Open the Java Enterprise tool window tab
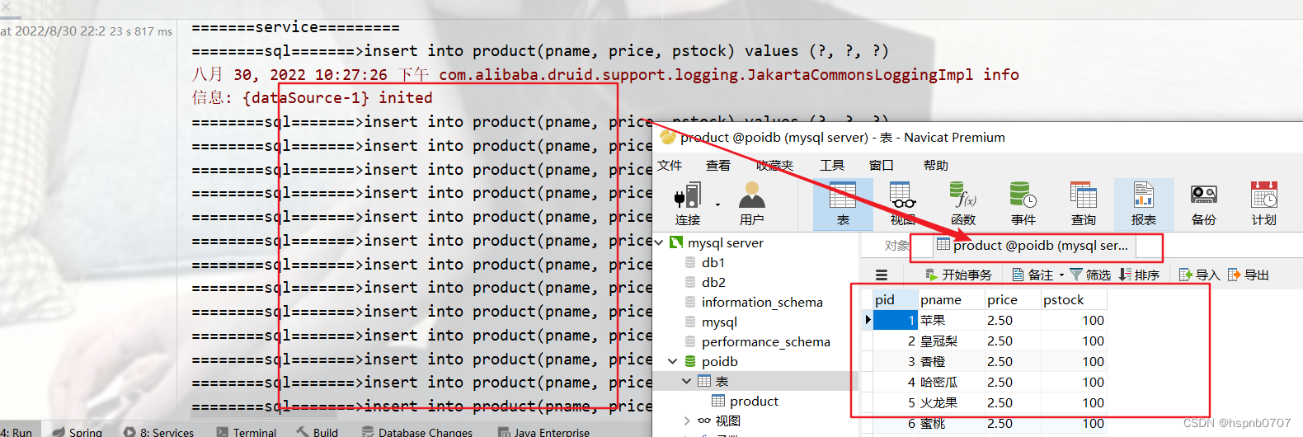Viewport: 1303px width, 437px height. (544, 431)
